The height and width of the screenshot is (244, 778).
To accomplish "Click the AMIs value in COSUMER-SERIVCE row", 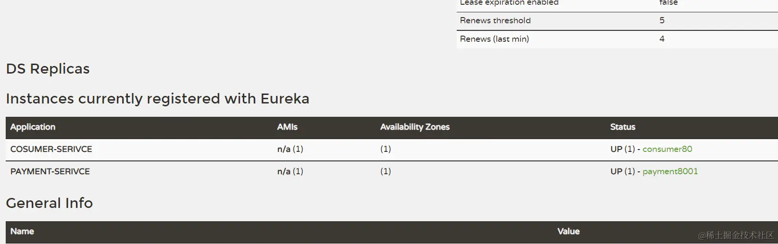I will pyautogui.click(x=290, y=149).
